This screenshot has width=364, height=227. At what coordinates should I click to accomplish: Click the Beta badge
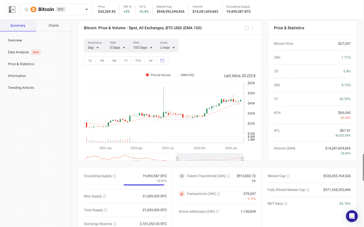click(x=36, y=52)
